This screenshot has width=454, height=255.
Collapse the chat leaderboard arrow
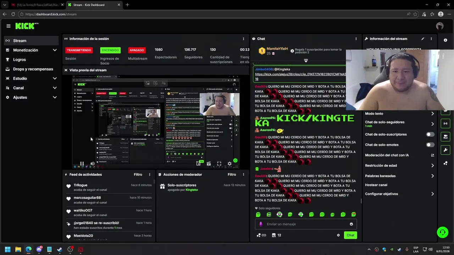(306, 61)
